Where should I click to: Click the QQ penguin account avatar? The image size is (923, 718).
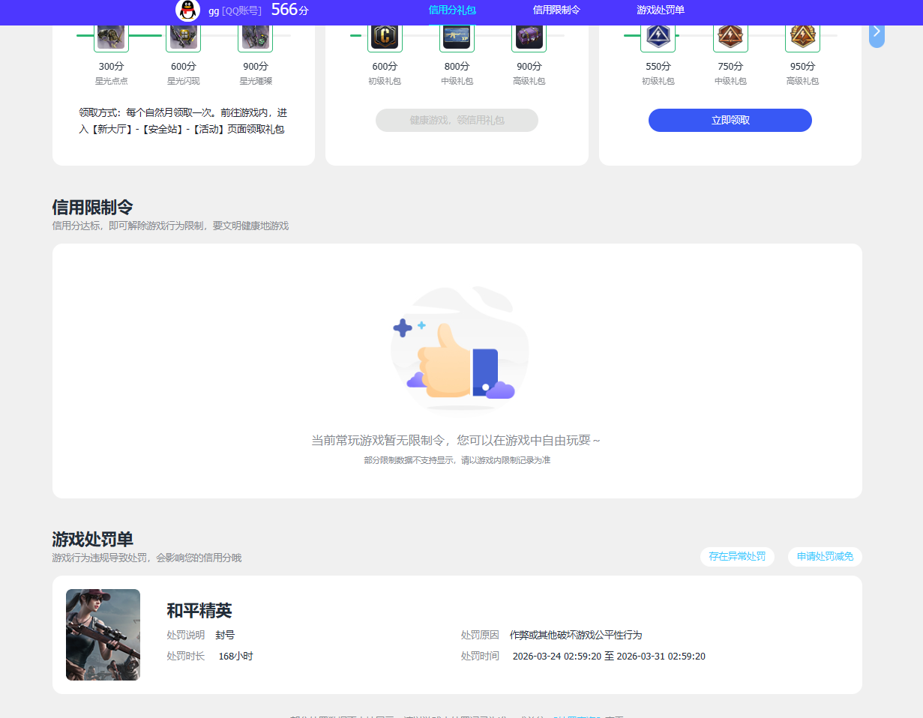point(187,10)
